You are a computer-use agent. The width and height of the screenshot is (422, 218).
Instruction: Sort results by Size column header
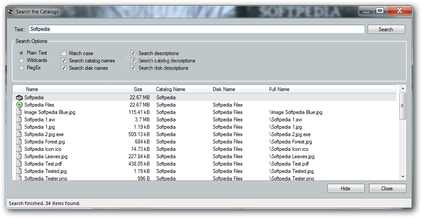tap(132, 89)
